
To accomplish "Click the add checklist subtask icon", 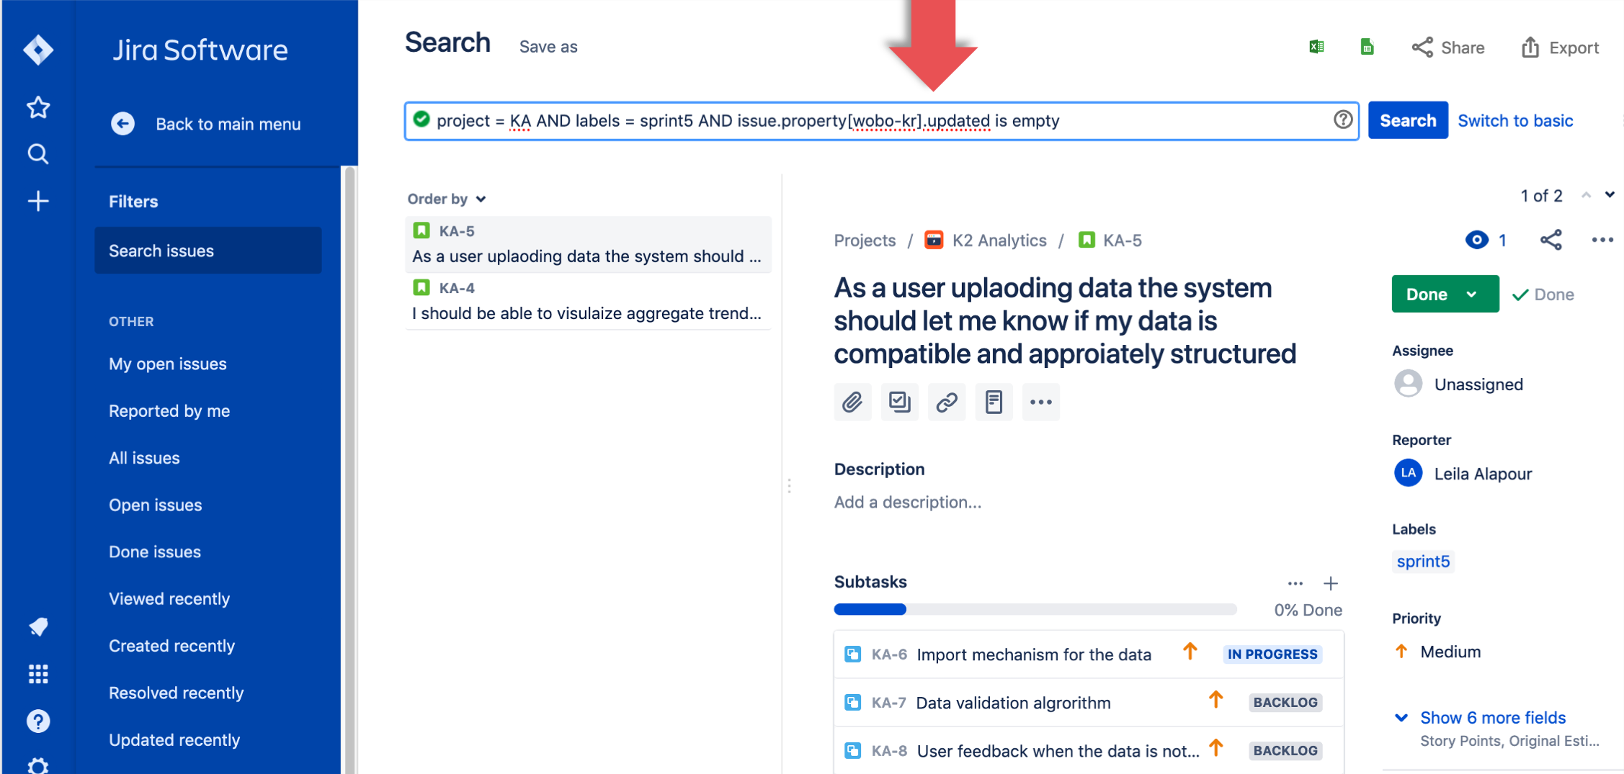I will click(x=900, y=402).
